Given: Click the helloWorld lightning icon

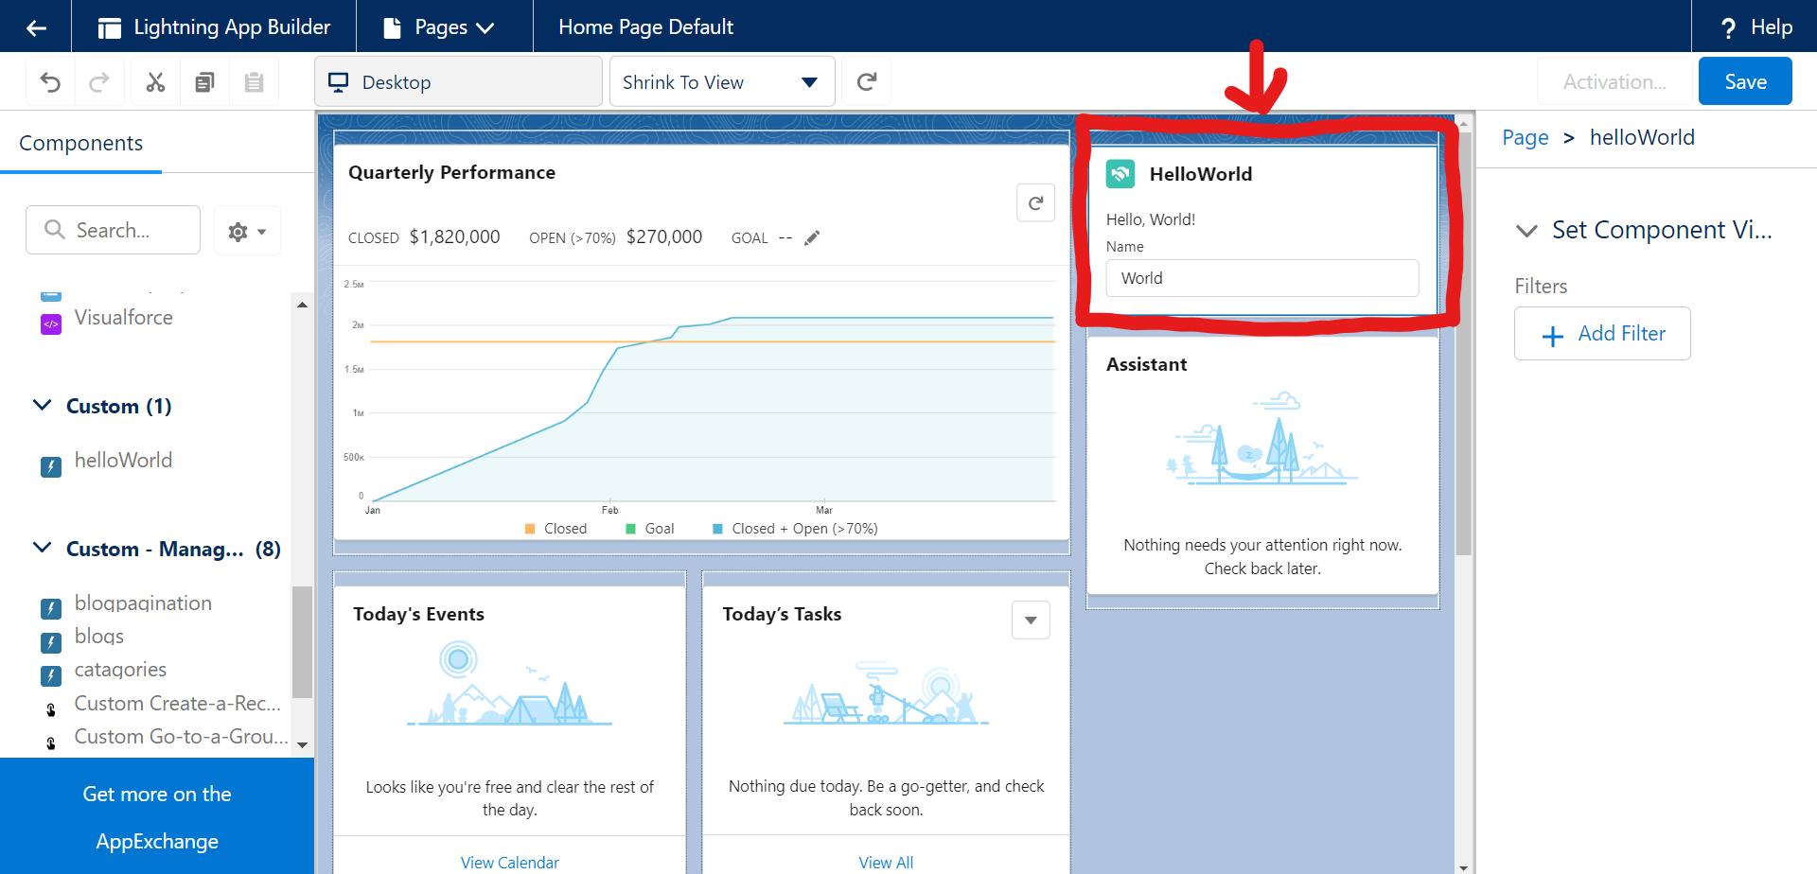Looking at the screenshot, I should pos(51,466).
